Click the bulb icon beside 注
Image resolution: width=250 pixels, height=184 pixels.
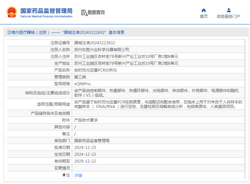click(64, 175)
